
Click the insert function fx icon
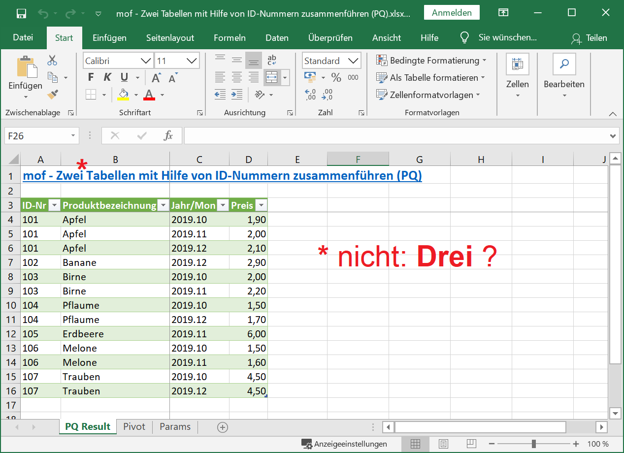click(168, 135)
